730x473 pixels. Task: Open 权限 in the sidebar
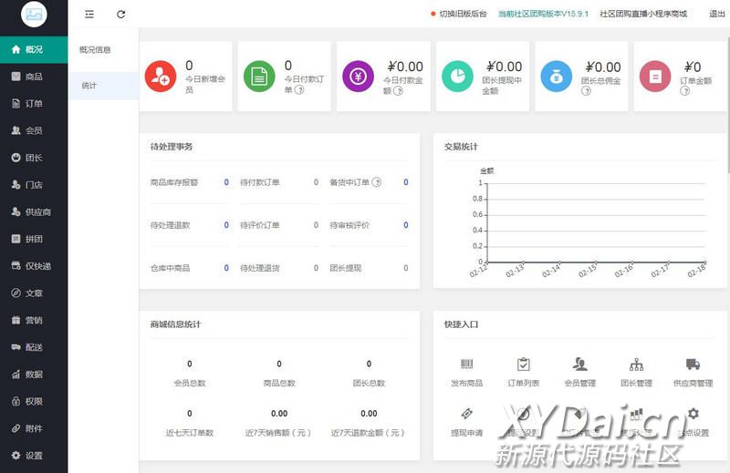34,401
